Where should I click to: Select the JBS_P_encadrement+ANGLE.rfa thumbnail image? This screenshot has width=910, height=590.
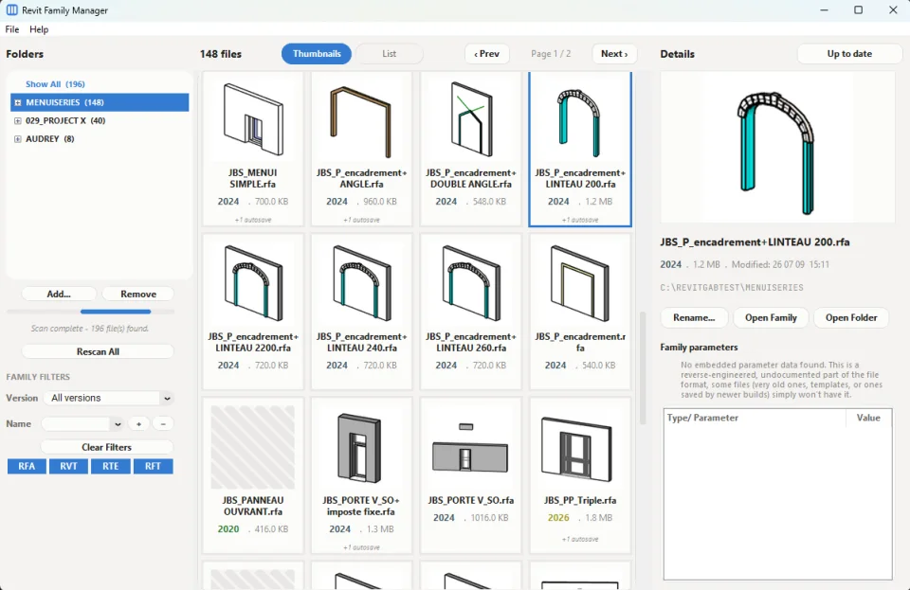pos(361,119)
